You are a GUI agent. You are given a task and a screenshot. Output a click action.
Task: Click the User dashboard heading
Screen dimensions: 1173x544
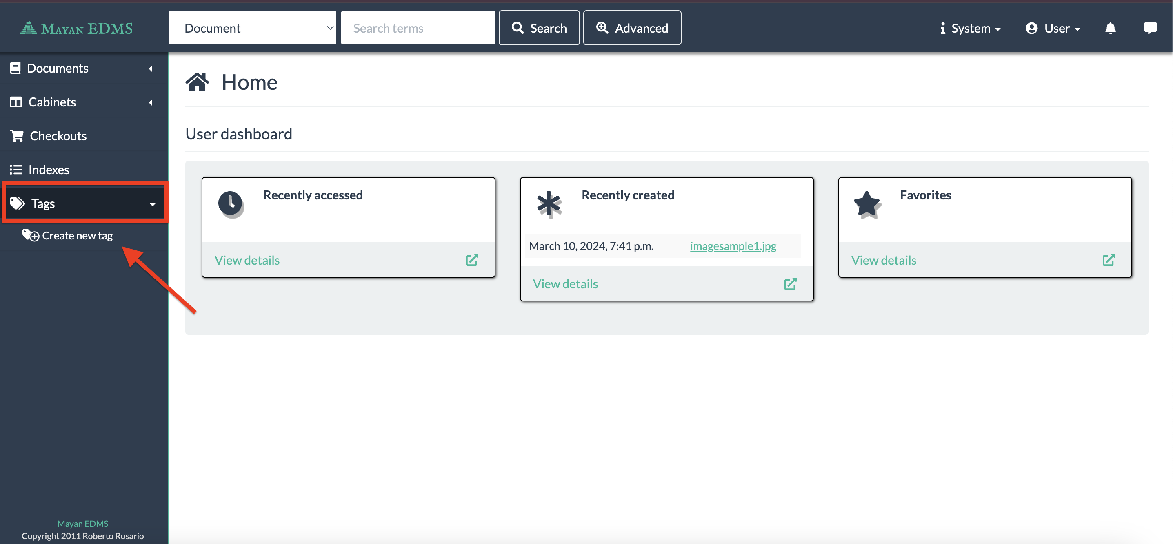click(x=239, y=134)
